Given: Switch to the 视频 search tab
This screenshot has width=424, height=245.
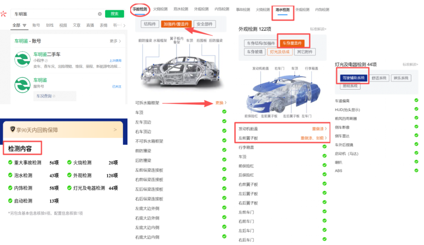Looking at the screenshot, I should point(63,25).
